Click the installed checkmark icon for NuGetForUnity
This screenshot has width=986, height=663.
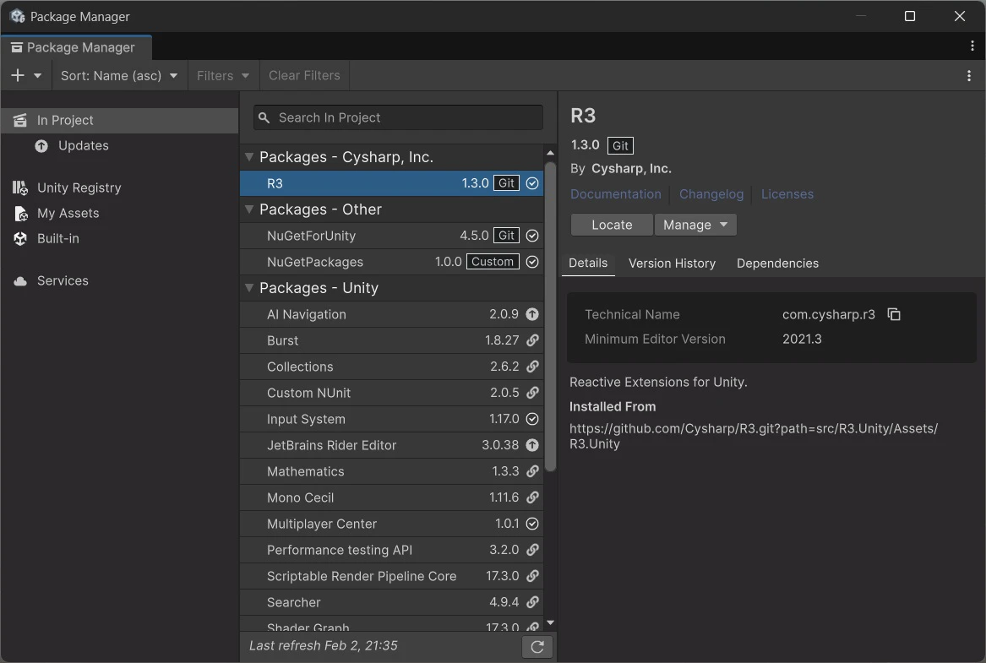(x=532, y=236)
